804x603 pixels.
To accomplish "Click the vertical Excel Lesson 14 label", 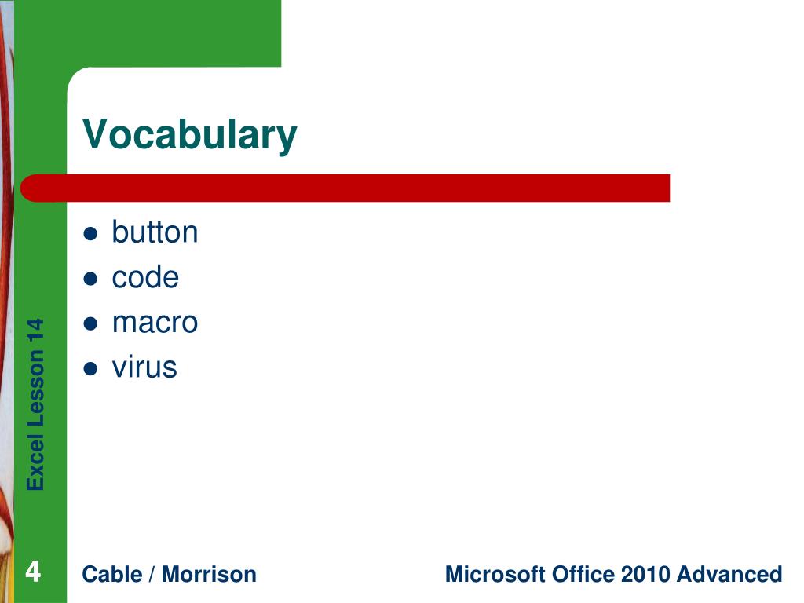I will tap(36, 404).
